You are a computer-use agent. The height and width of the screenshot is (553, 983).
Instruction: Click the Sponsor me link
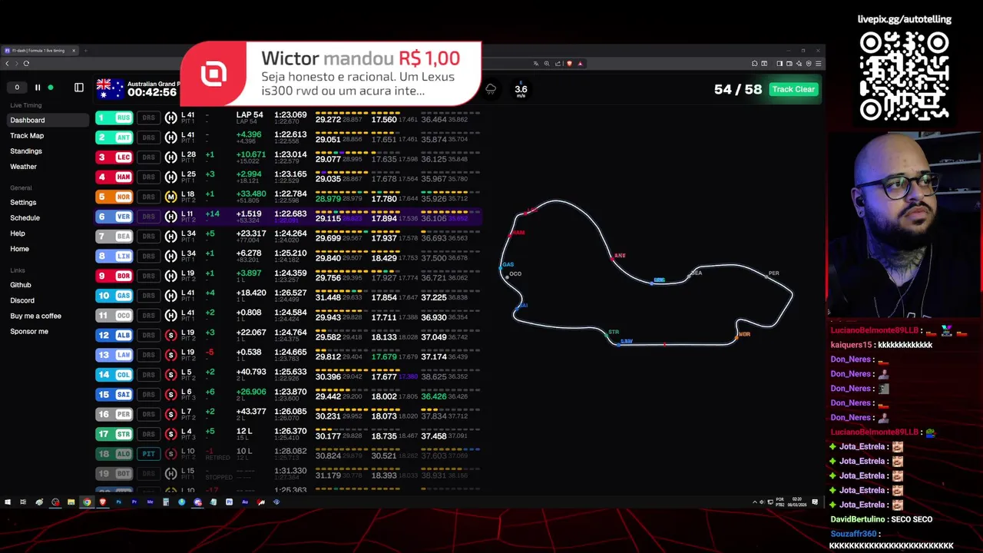coord(29,332)
